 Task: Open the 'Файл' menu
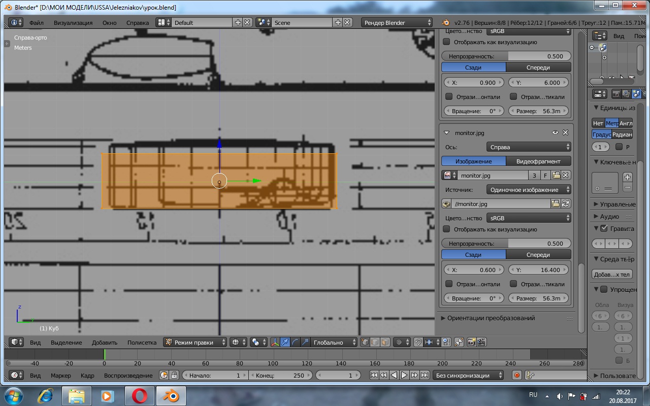[x=36, y=23]
